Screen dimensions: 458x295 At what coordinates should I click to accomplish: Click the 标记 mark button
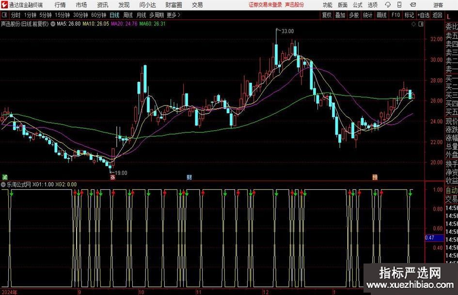tap(409, 15)
